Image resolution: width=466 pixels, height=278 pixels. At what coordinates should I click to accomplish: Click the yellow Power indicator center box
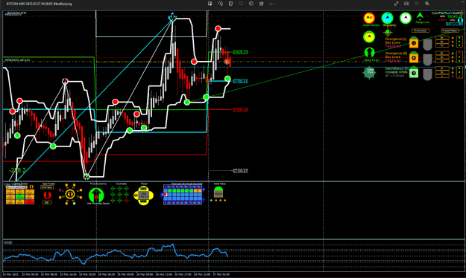pos(144,195)
